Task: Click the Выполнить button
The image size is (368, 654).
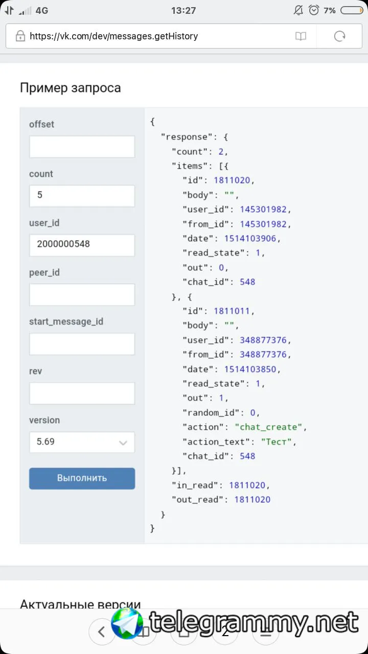Action: (82, 478)
